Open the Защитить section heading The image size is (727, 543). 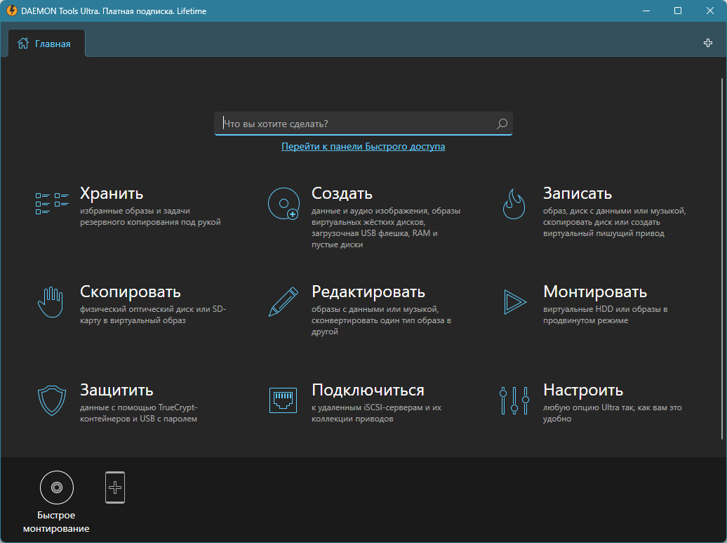[116, 390]
